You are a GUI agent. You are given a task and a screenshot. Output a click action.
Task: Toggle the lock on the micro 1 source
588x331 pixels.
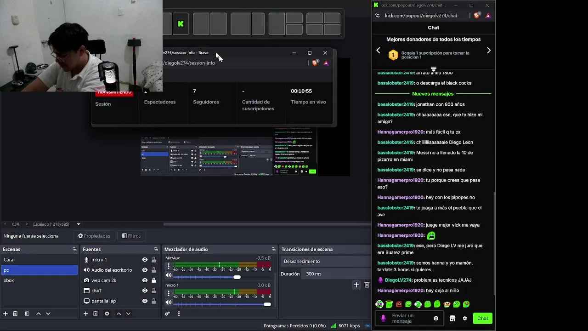pos(154,260)
